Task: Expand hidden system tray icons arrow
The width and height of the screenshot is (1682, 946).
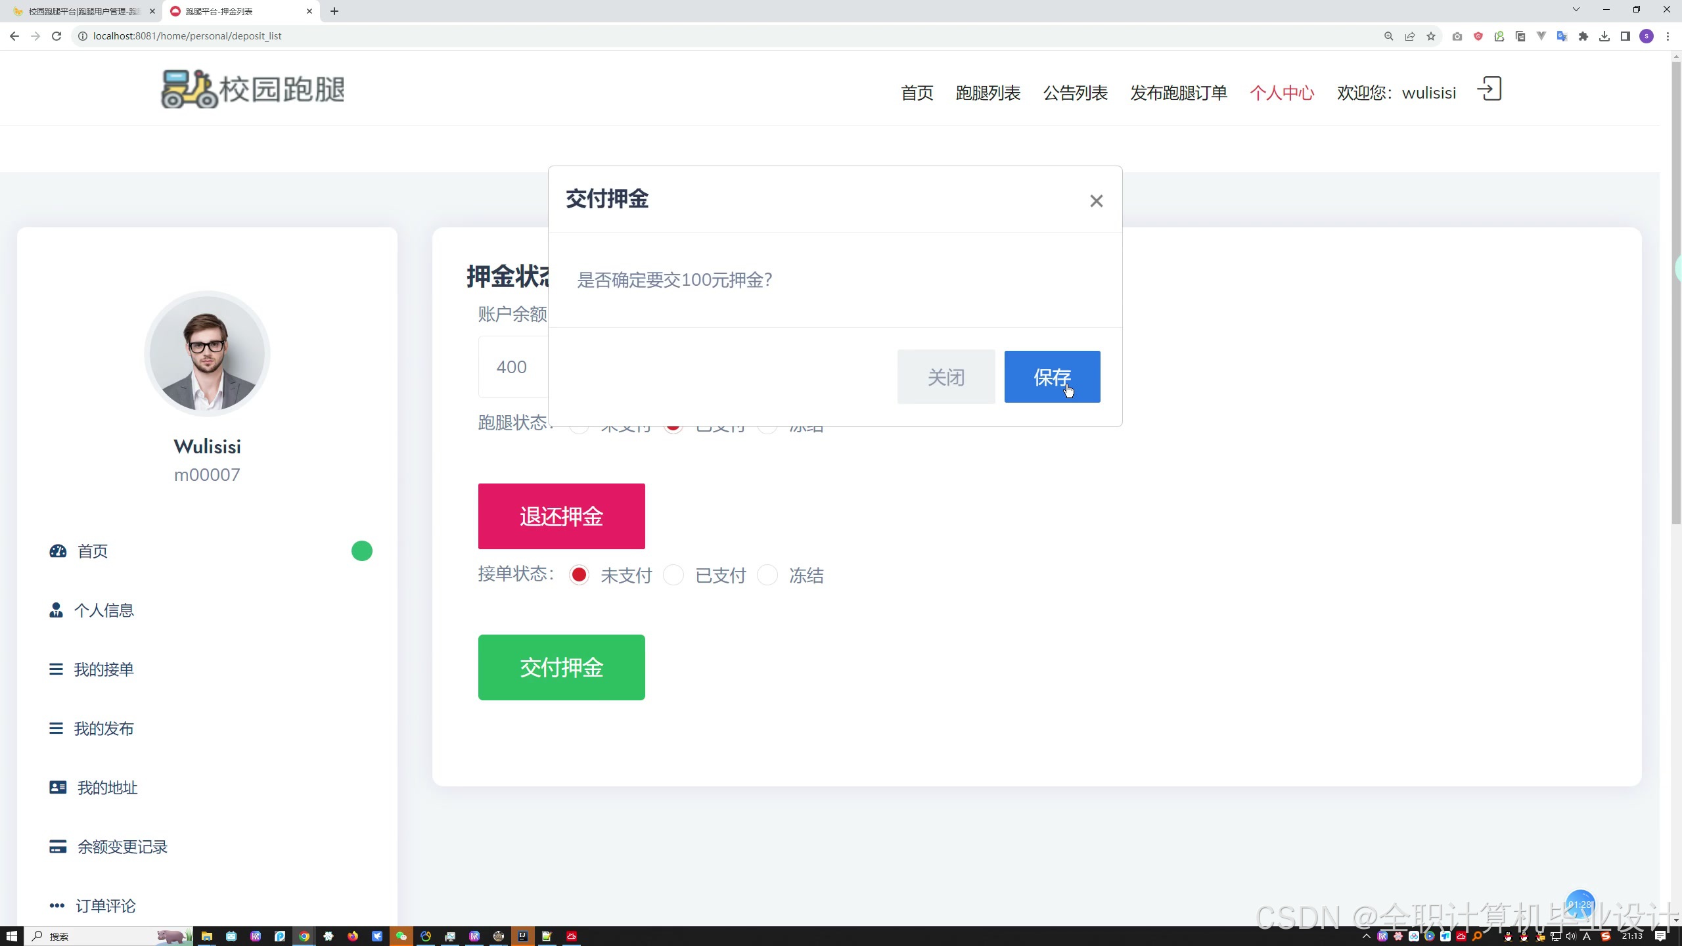Action: pos(1367,936)
